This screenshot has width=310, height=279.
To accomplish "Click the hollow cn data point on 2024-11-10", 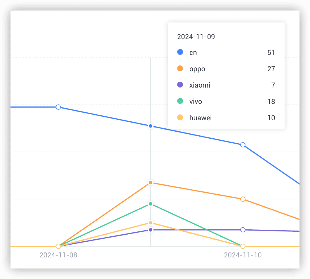I will click(243, 145).
